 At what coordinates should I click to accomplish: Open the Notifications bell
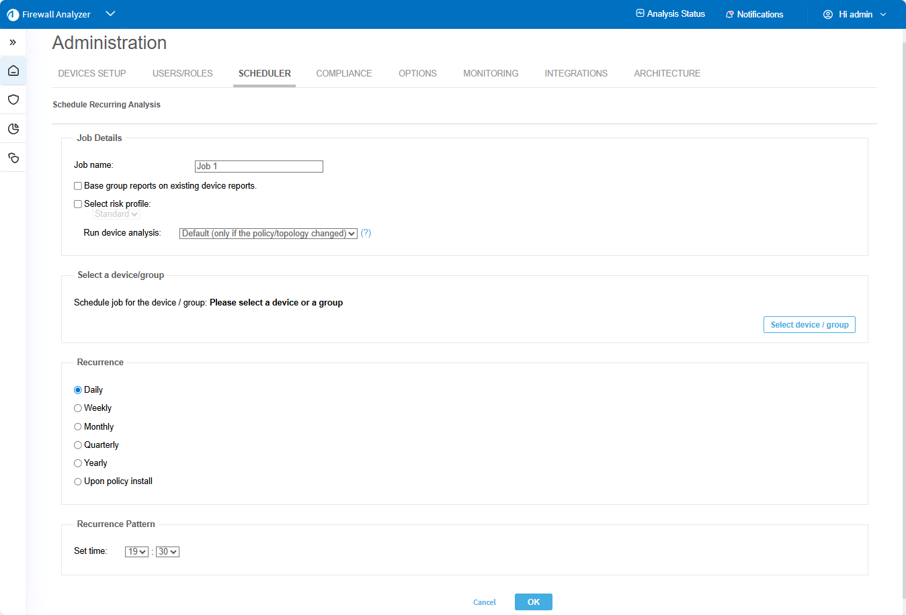coord(754,14)
